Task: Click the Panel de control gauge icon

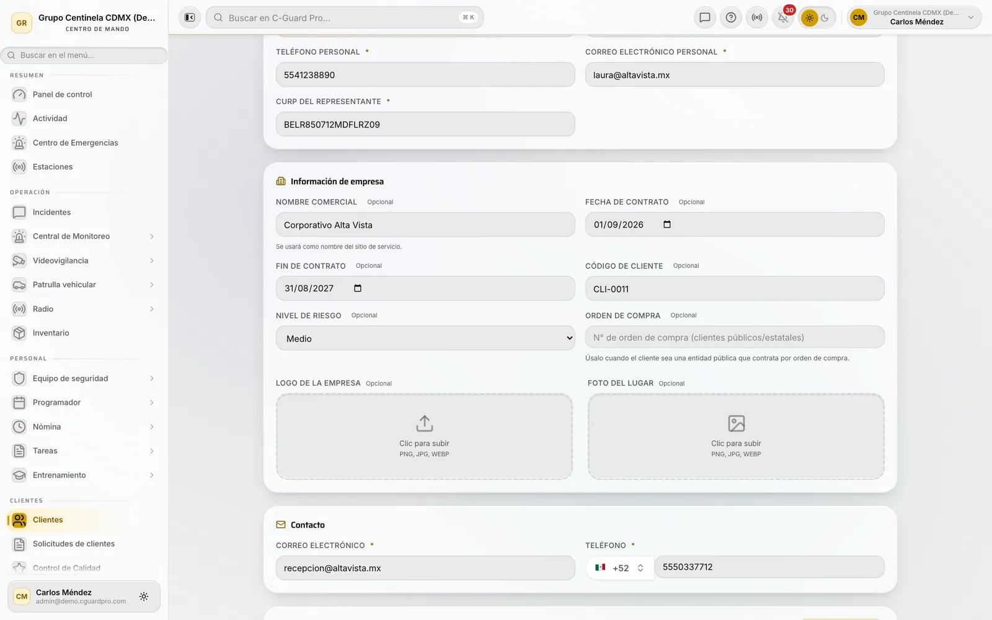Action: pos(19,94)
